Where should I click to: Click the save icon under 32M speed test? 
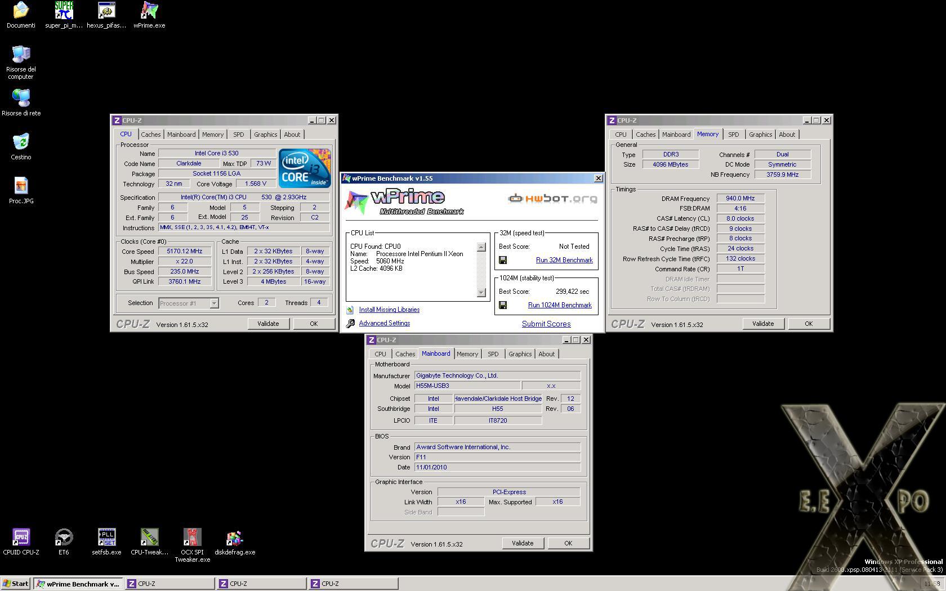503,260
